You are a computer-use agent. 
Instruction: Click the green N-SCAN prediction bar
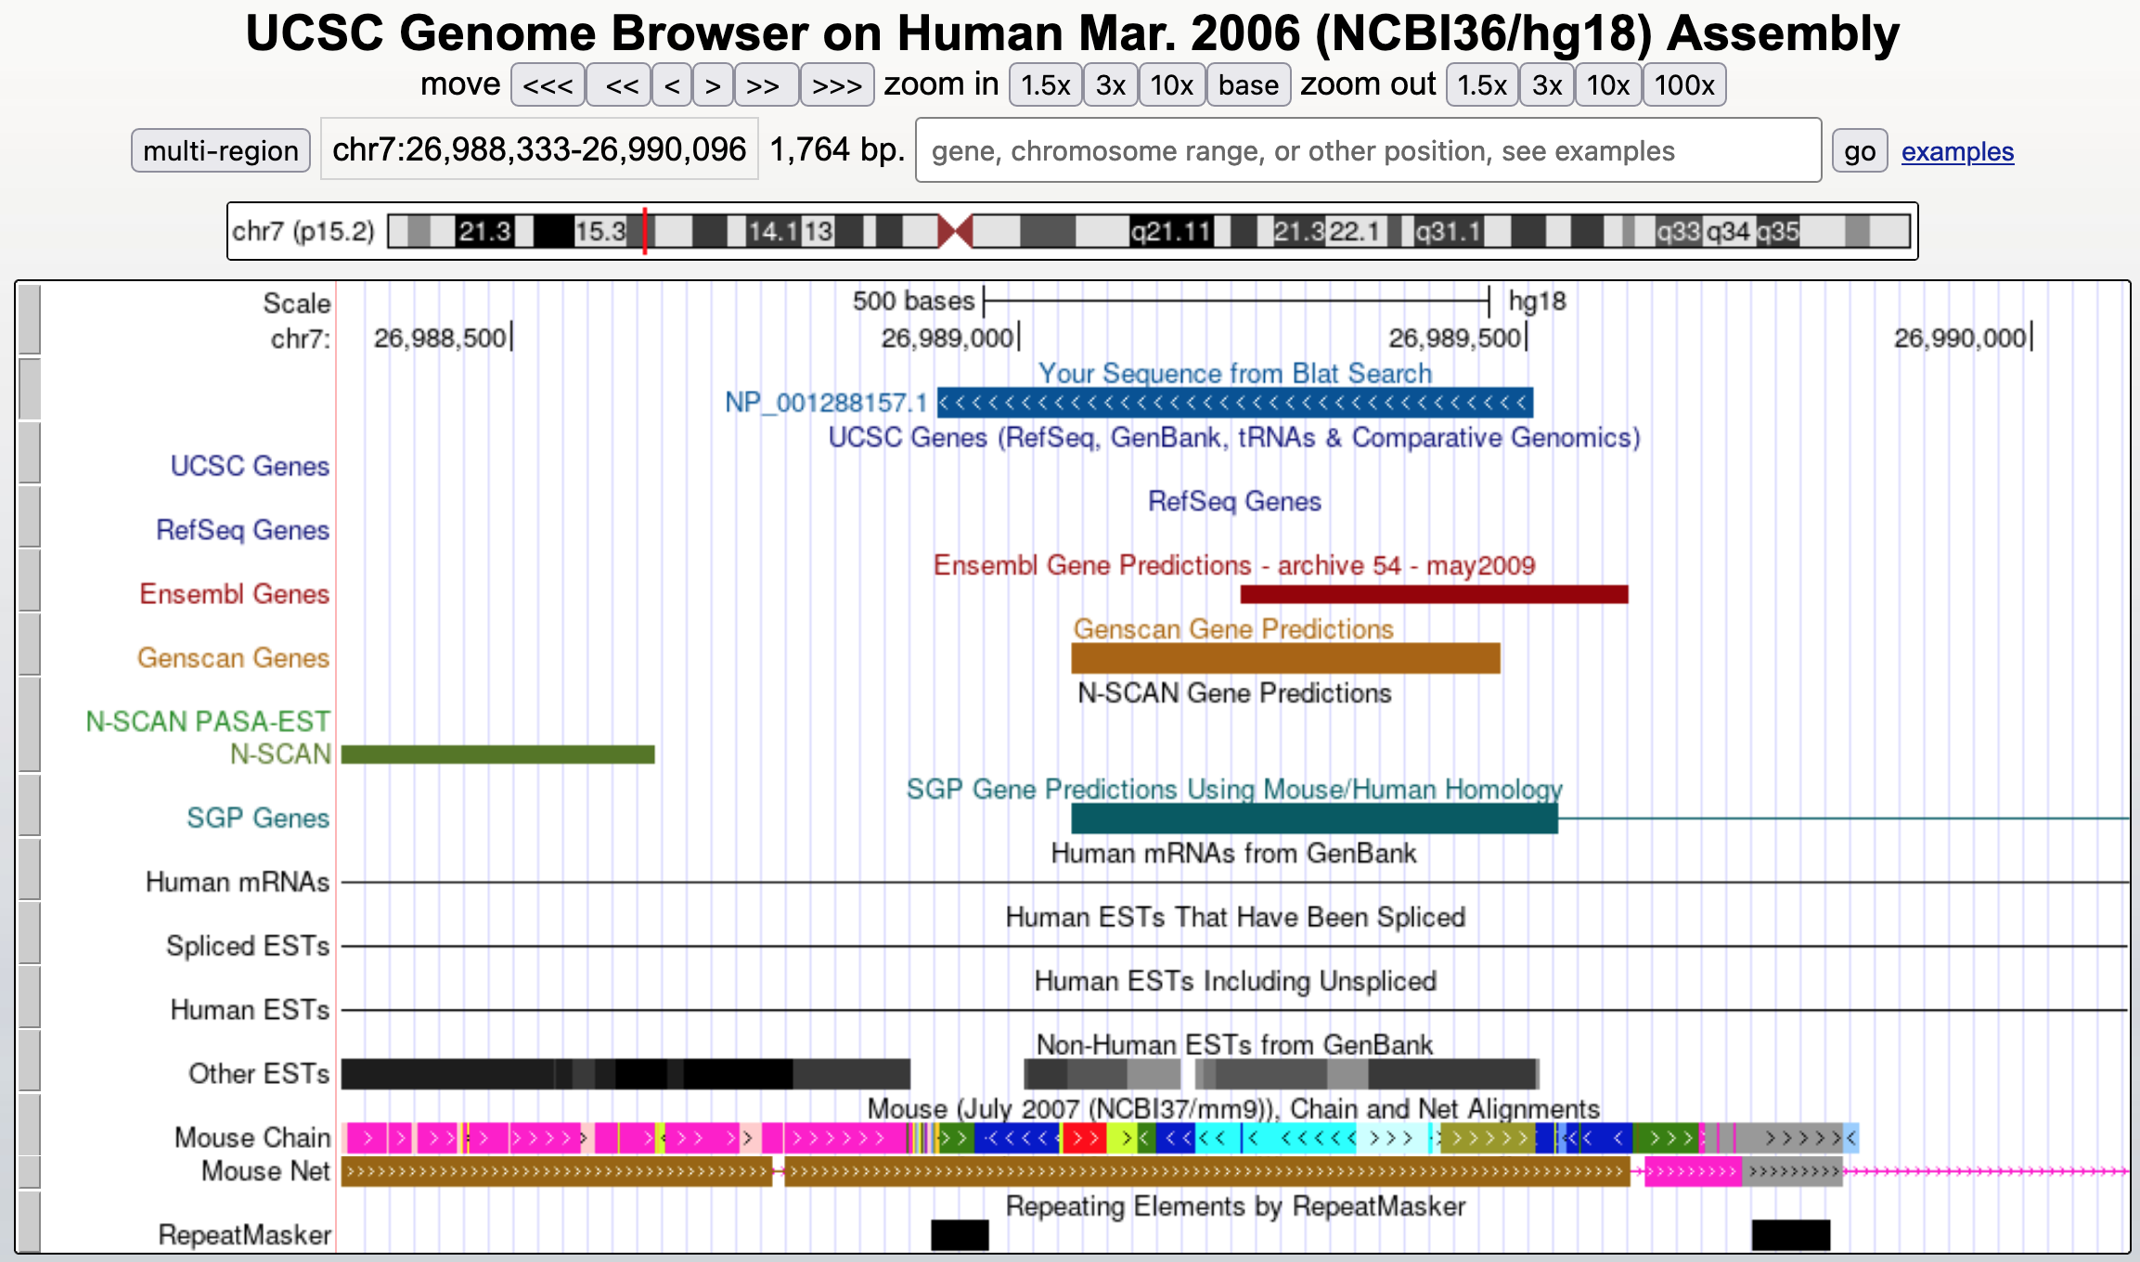[497, 754]
